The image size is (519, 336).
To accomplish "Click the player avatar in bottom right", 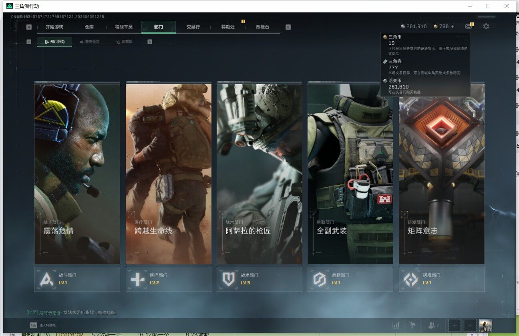I will (486, 326).
